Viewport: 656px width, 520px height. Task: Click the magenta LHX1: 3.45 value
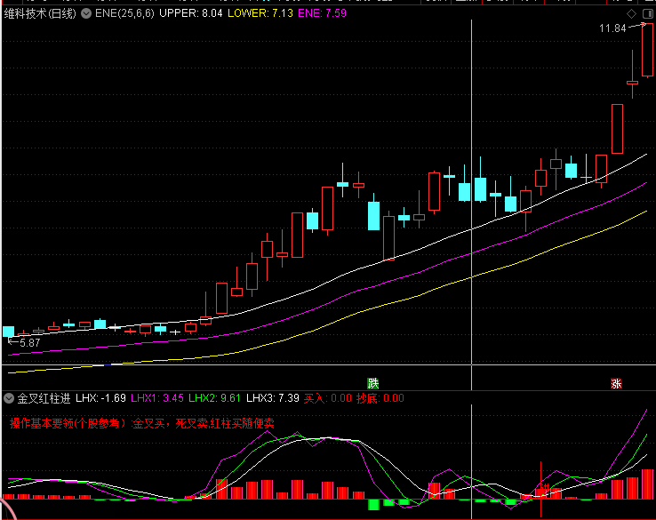click(x=157, y=398)
